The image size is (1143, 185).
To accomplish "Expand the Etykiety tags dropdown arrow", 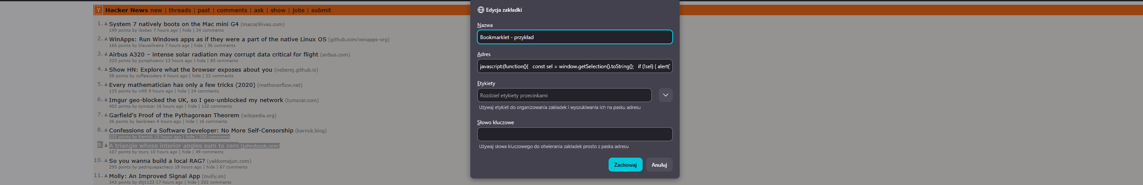I will coord(665,95).
